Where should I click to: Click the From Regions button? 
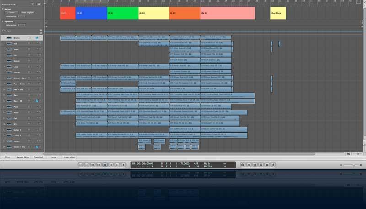coord(27,12)
